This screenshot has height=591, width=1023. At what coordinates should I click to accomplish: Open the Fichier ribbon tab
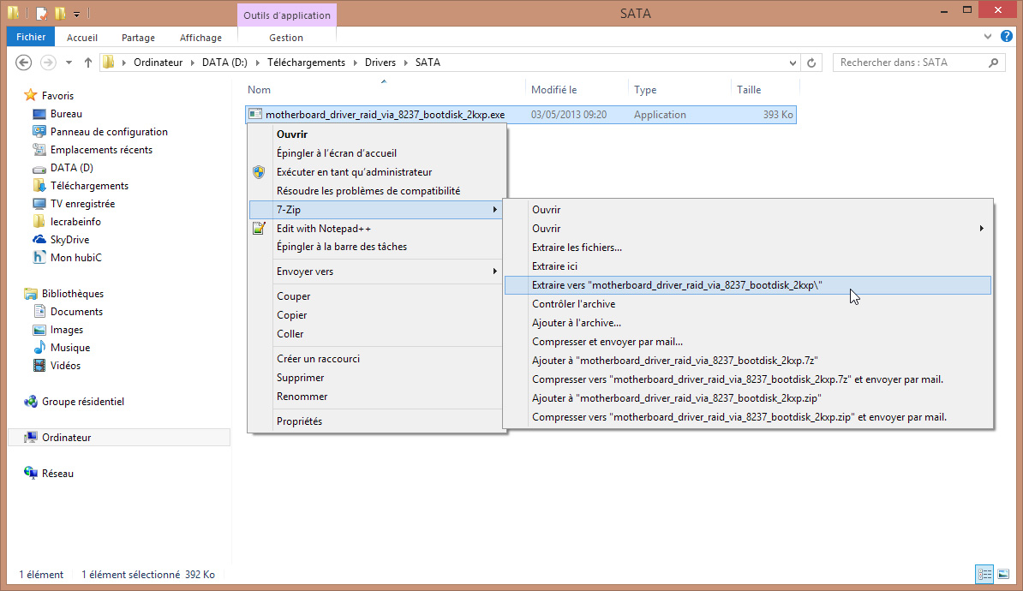coord(31,37)
